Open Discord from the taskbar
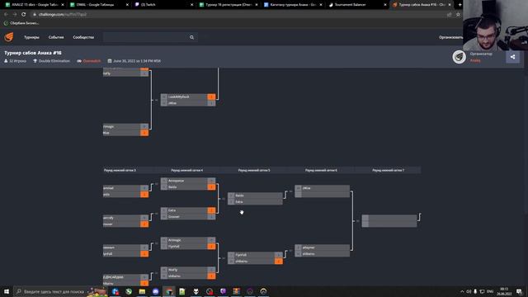 (x=155, y=291)
